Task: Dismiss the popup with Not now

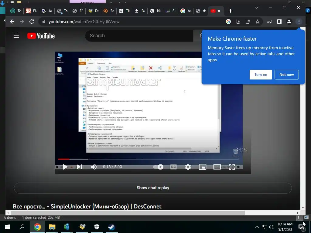Action: click(x=287, y=75)
